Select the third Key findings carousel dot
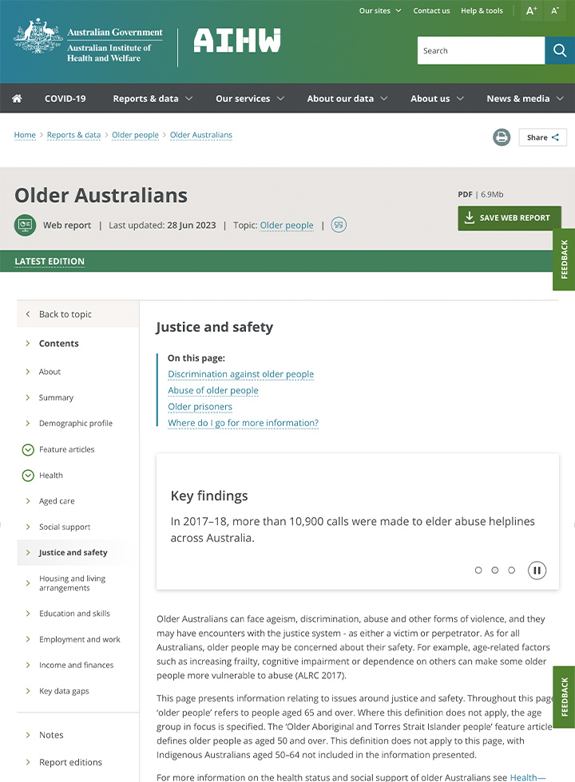This screenshot has height=782, width=575. (x=511, y=570)
